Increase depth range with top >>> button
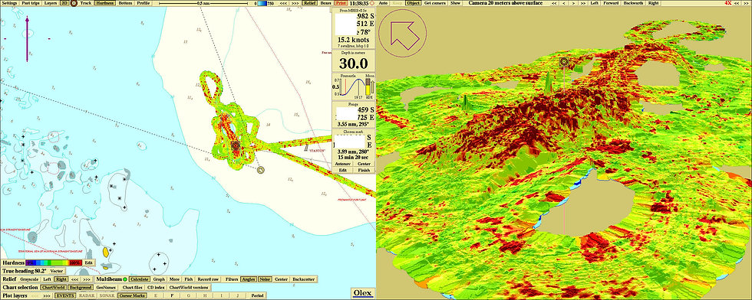 tap(295, 3)
